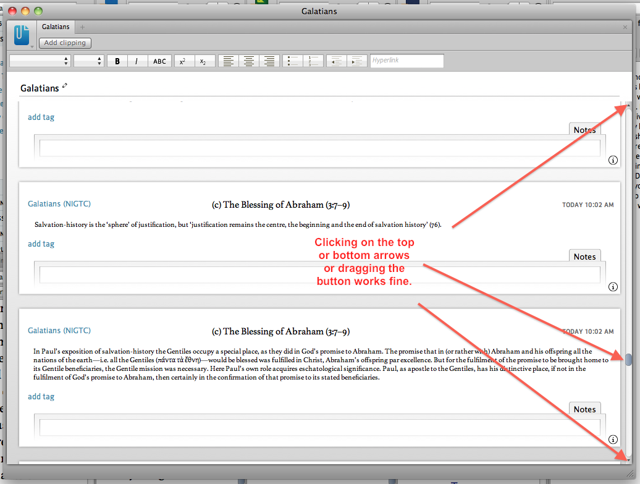Click add tag on the top clipping

(41, 117)
